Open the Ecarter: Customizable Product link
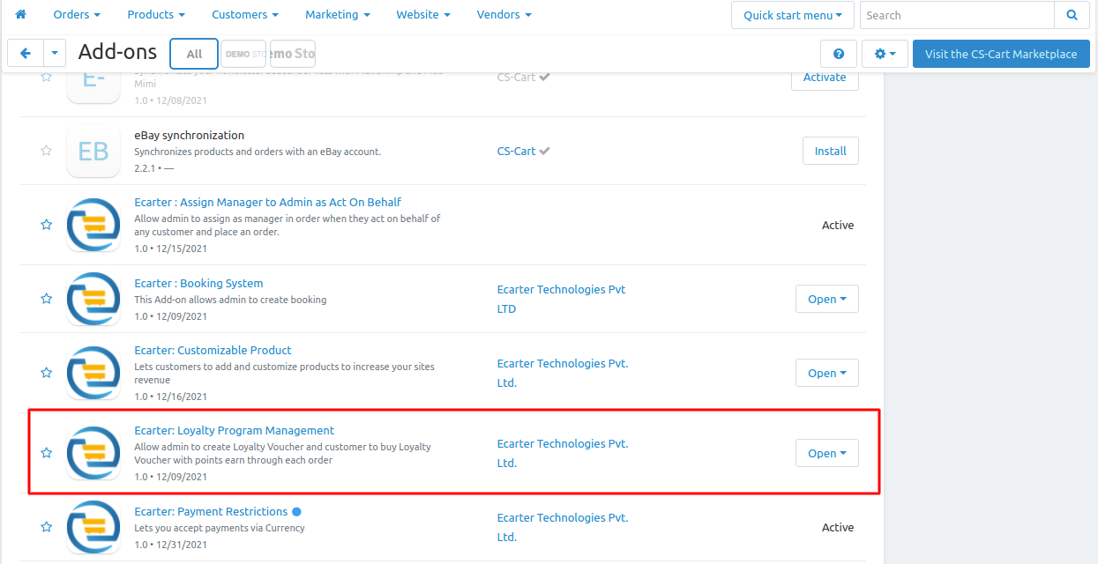The image size is (1098, 564). click(213, 350)
